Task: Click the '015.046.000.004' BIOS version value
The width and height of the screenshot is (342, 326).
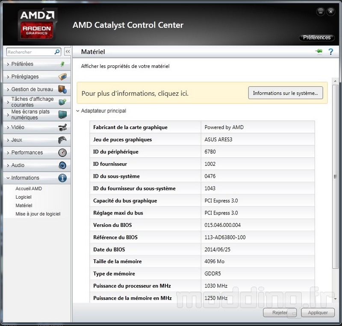Action: pyautogui.click(x=222, y=225)
